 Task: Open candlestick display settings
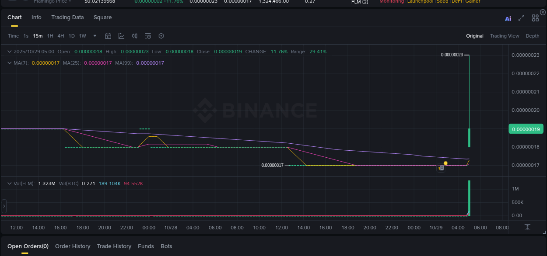(134, 36)
